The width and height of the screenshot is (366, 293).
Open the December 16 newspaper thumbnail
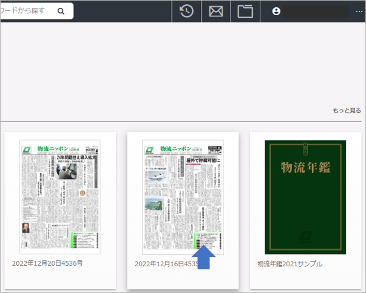click(183, 197)
